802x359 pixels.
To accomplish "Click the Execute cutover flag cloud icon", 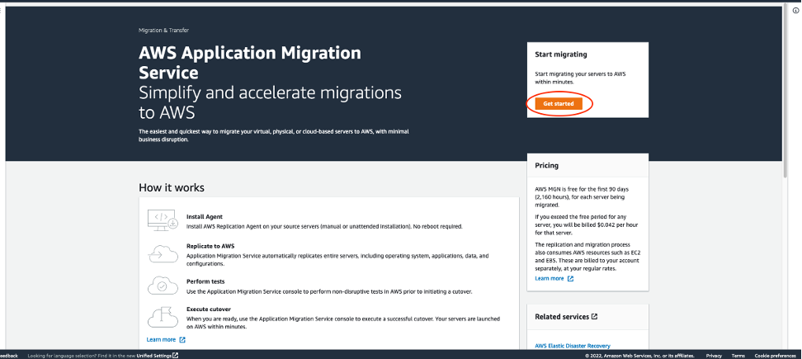I will tap(163, 317).
